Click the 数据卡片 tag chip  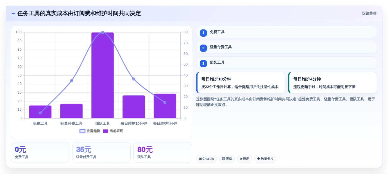coord(265,159)
